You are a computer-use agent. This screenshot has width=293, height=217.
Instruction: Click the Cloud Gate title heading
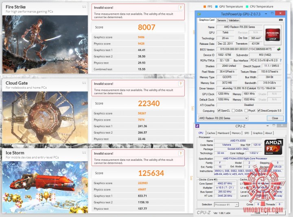(17, 83)
